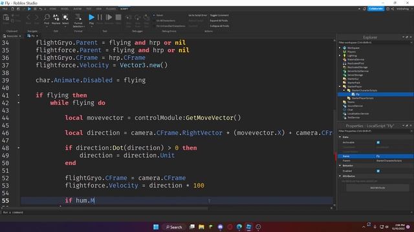Screen dimensions: 414x232
Task: Collapse the StarterPlayer tree node
Action: (340, 86)
